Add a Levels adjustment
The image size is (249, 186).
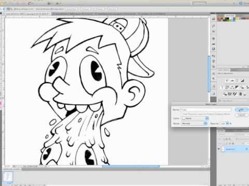pos(232,81)
